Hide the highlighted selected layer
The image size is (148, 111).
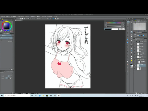134,65
